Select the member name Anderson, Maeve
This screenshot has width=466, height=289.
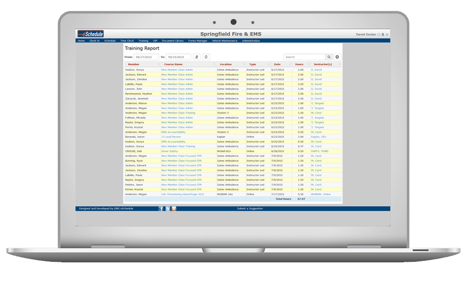click(x=136, y=103)
